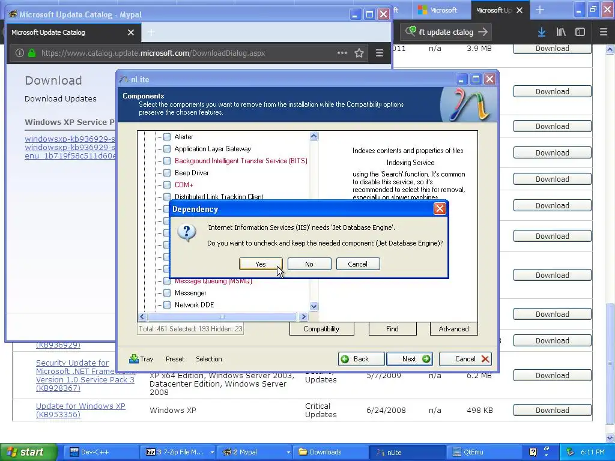Close the Microsoft Up... browser tab
This screenshot has width=615, height=461.
[x=520, y=10]
